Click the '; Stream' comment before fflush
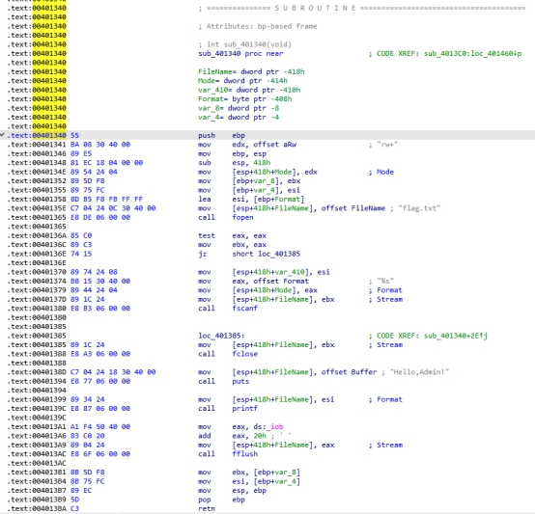 (x=385, y=445)
